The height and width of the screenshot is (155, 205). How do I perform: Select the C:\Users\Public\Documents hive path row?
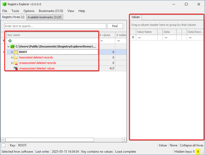coord(56,46)
